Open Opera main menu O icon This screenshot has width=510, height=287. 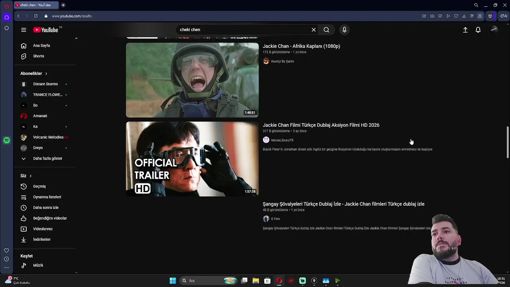pos(6,6)
